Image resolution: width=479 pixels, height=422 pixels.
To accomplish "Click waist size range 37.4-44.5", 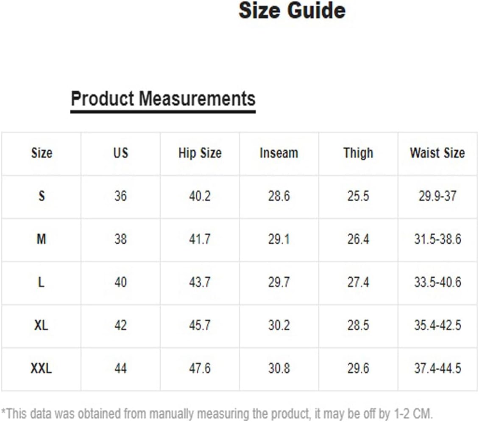I will click(x=437, y=368).
